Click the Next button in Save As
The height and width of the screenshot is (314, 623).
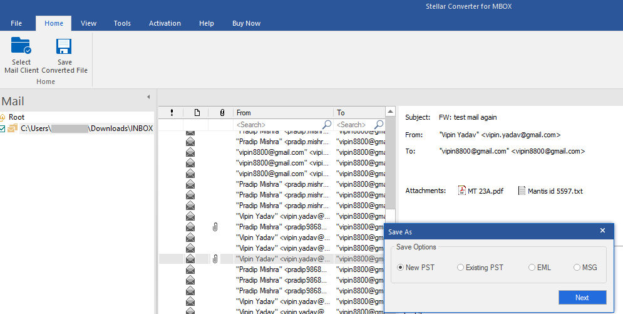click(x=582, y=297)
